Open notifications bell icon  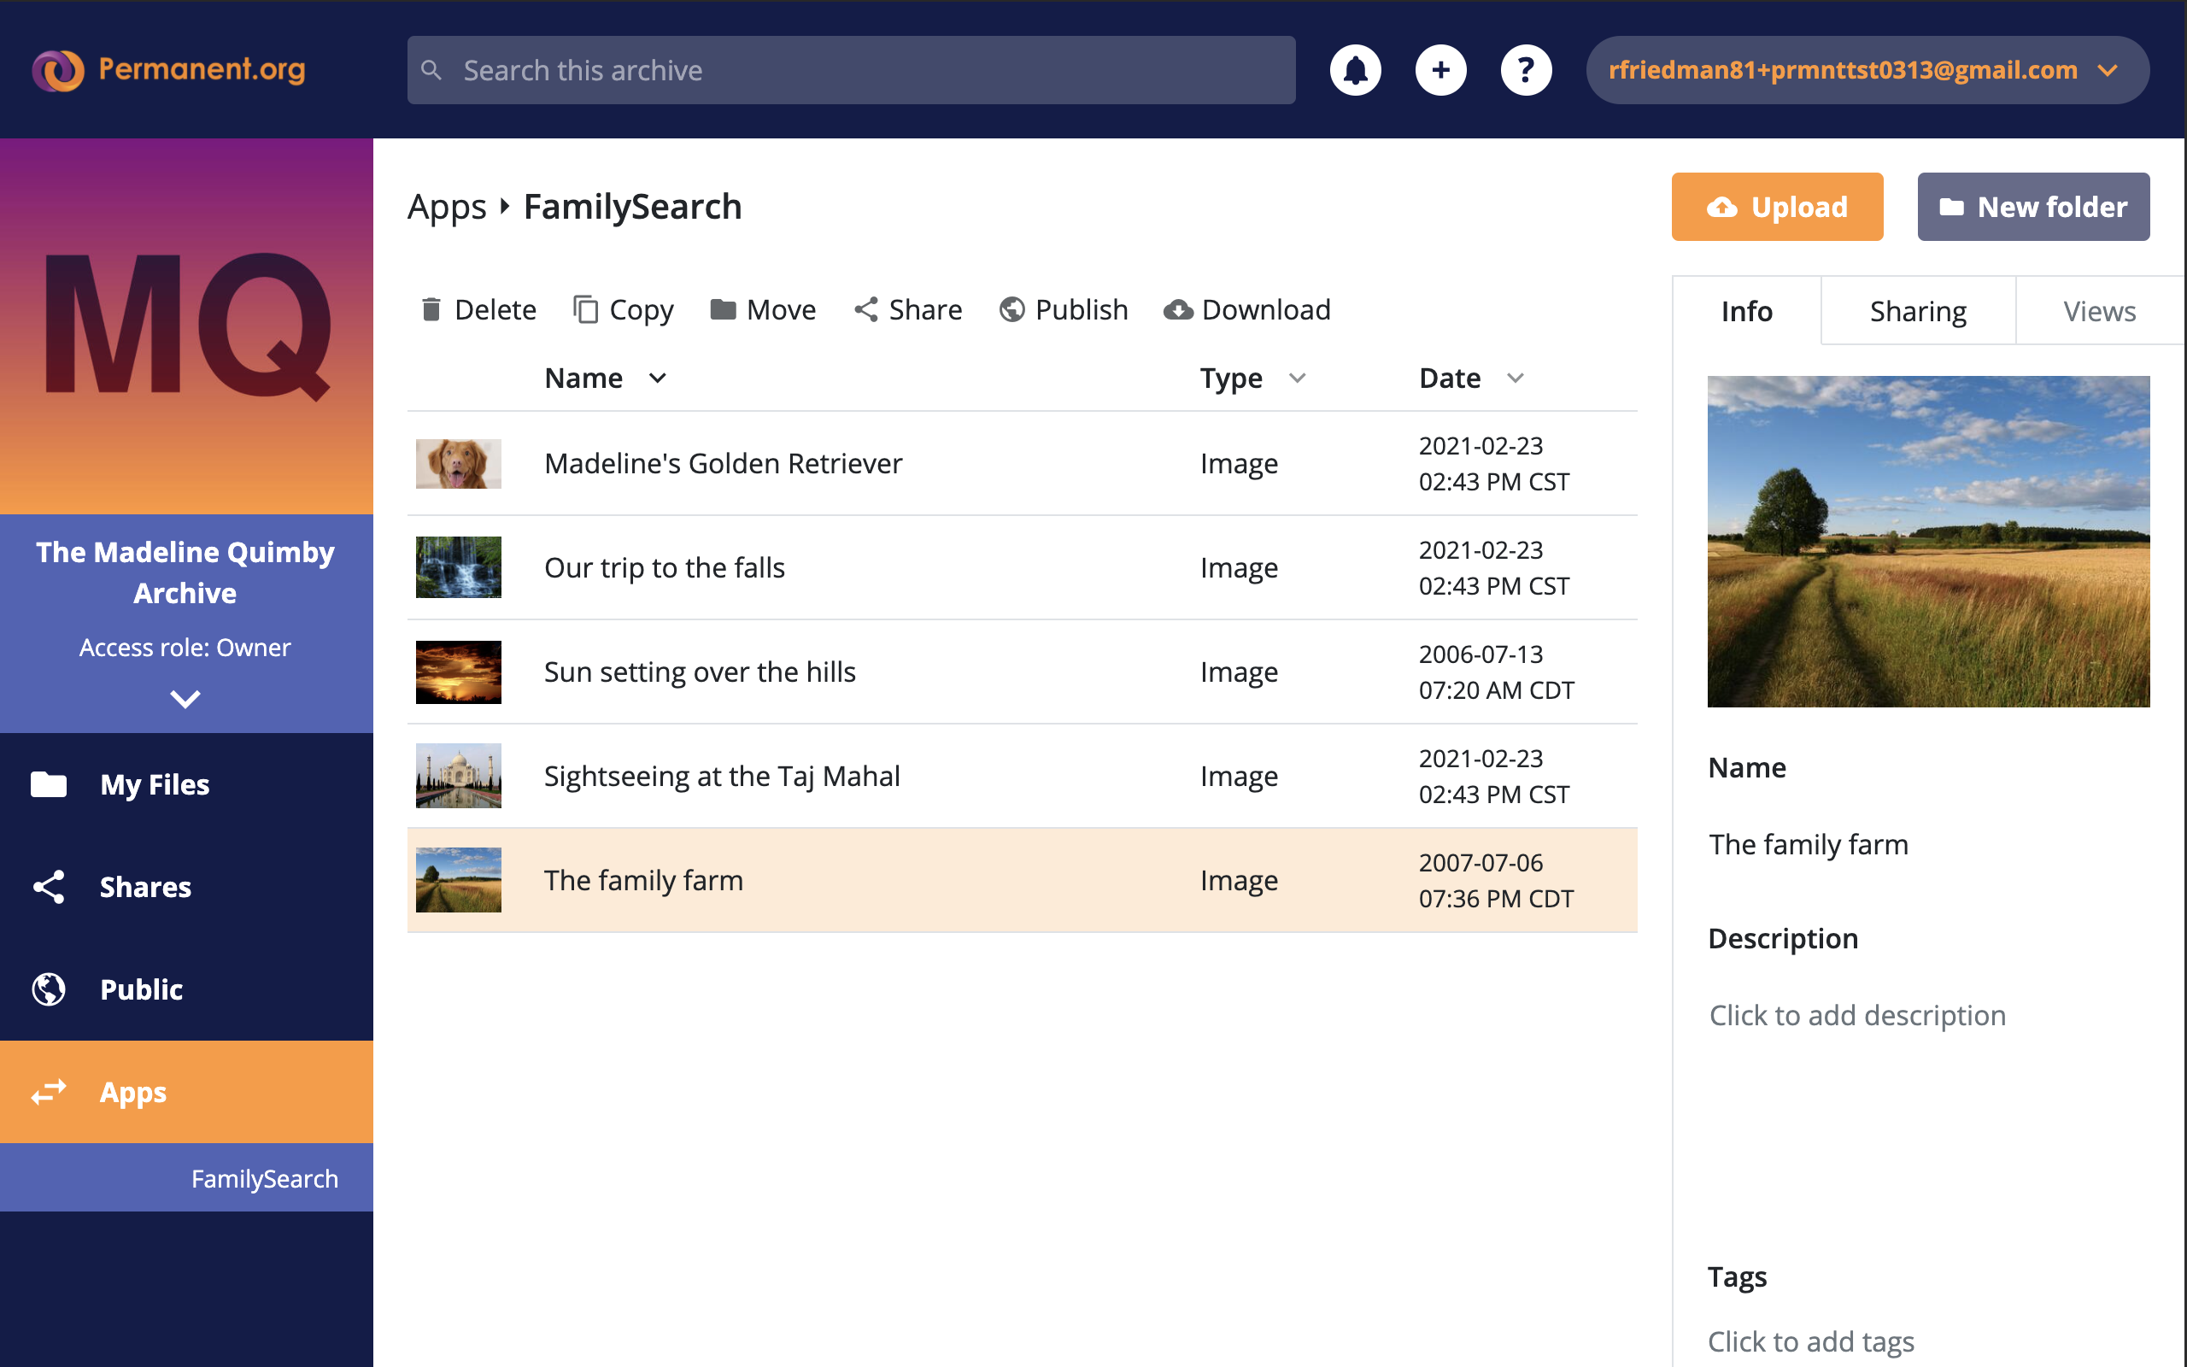(x=1355, y=69)
